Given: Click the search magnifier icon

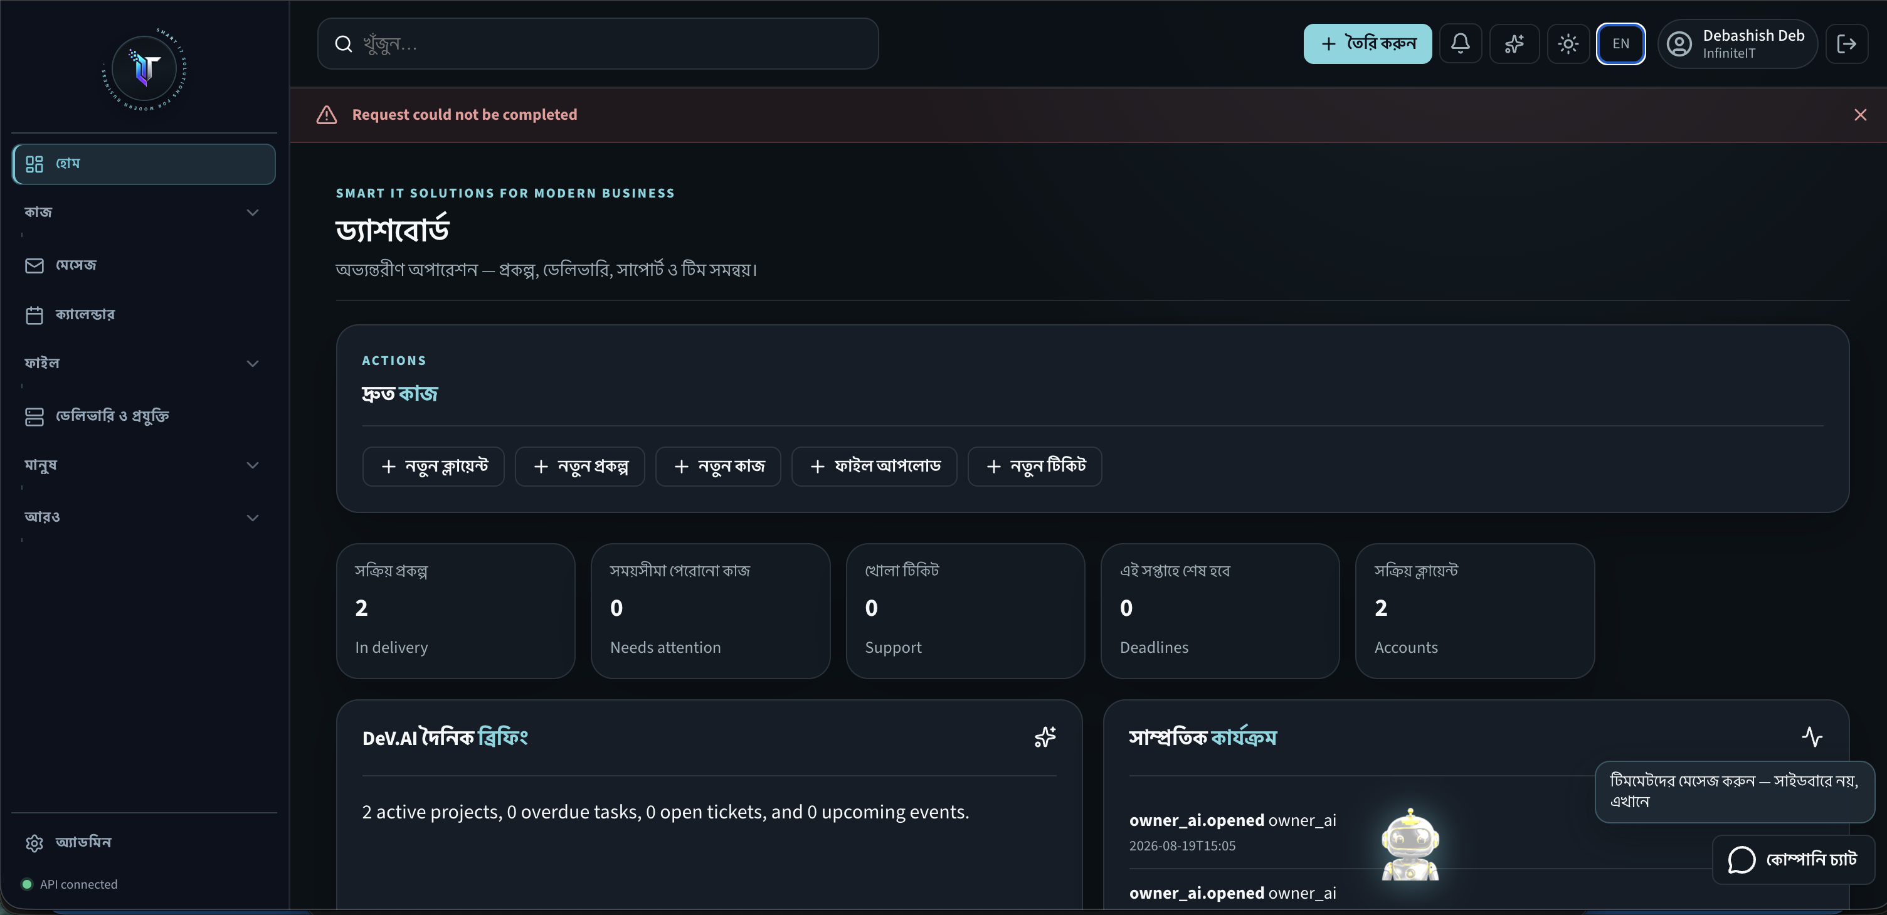Looking at the screenshot, I should pyautogui.click(x=344, y=44).
